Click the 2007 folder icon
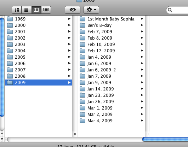 point(10,70)
